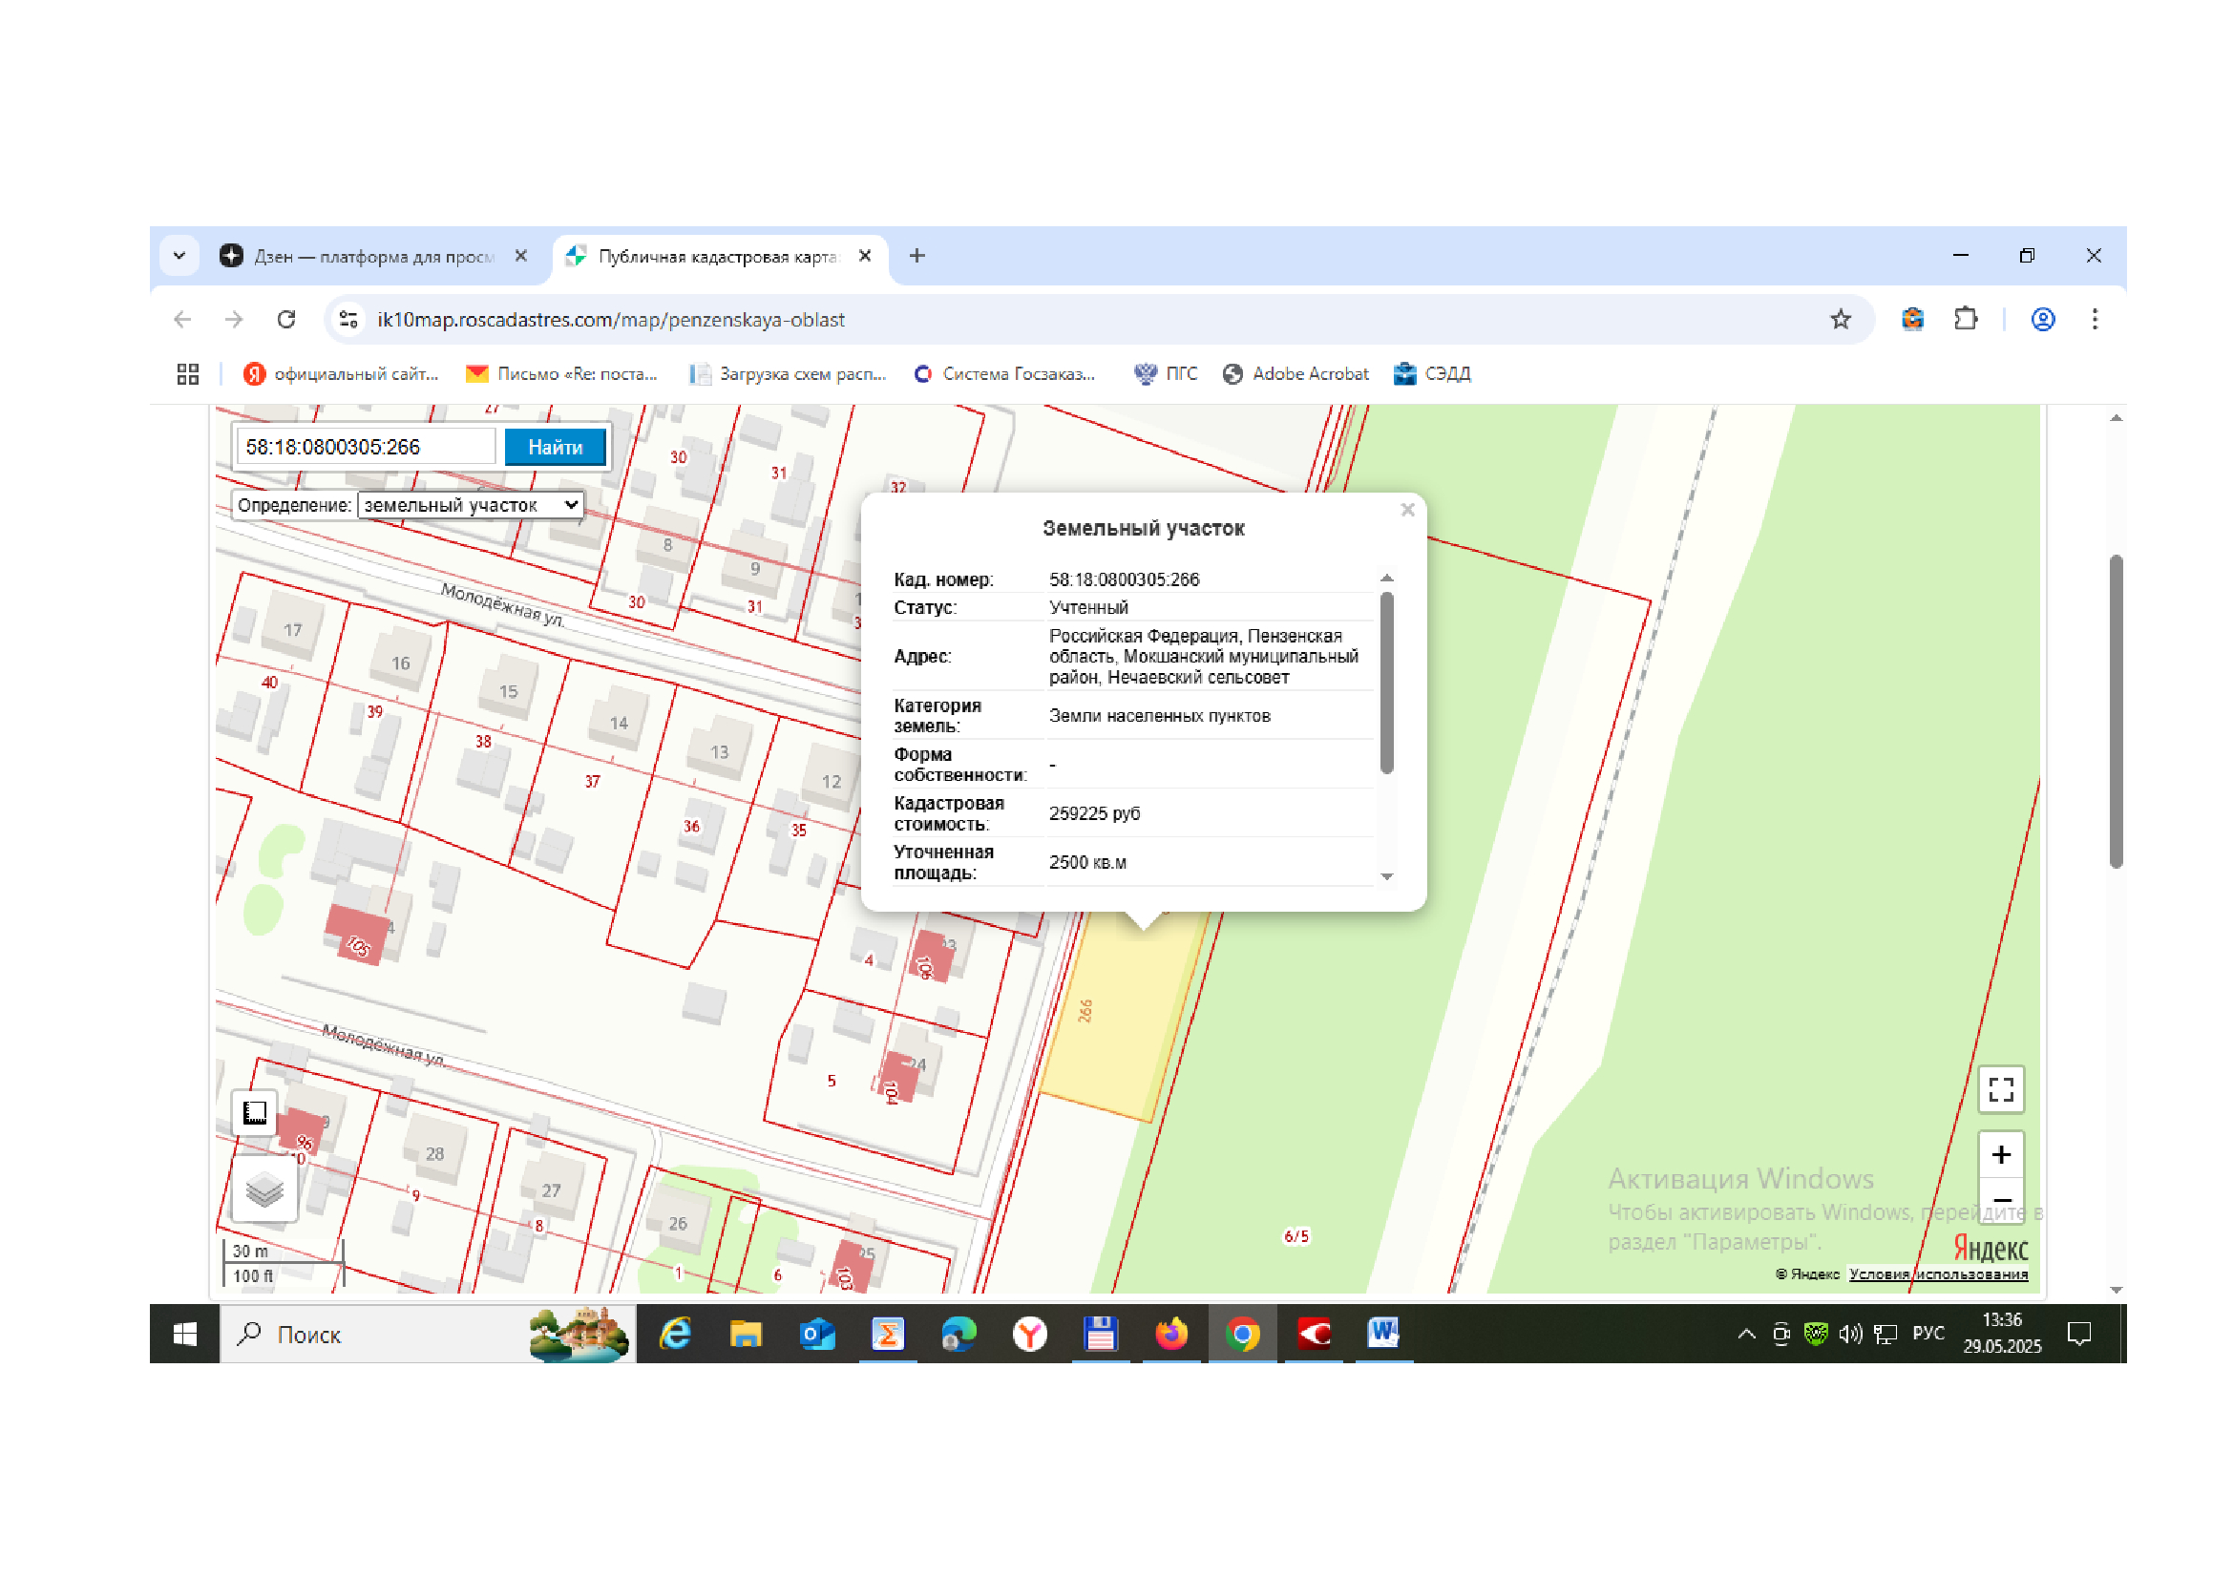Click the Windows Start button
This screenshot has width=2233, height=1579.
click(185, 1334)
